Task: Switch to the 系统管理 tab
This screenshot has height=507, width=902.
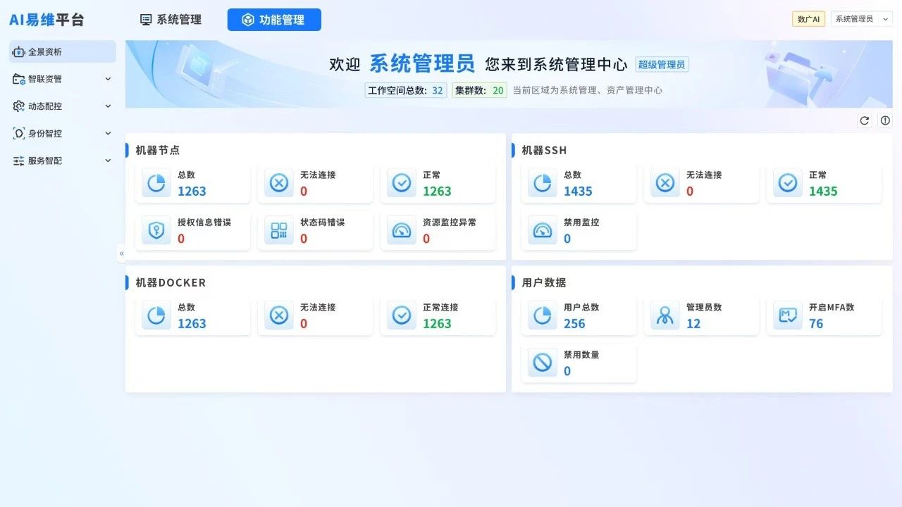Action: tap(170, 19)
